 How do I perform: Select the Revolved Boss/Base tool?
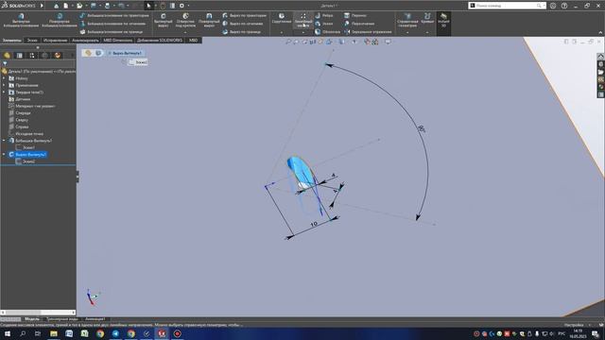(60, 20)
